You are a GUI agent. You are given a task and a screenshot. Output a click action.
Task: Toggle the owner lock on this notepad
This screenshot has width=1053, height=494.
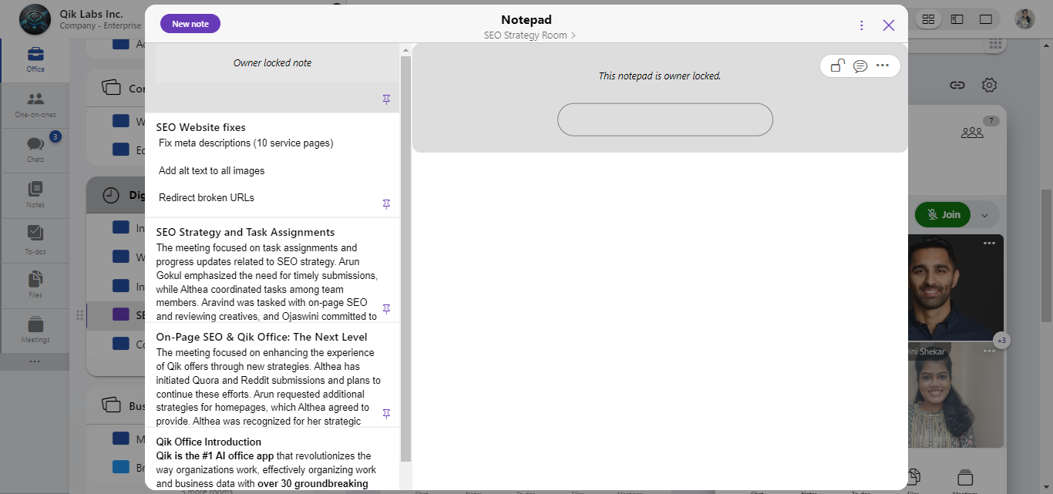[x=837, y=66]
